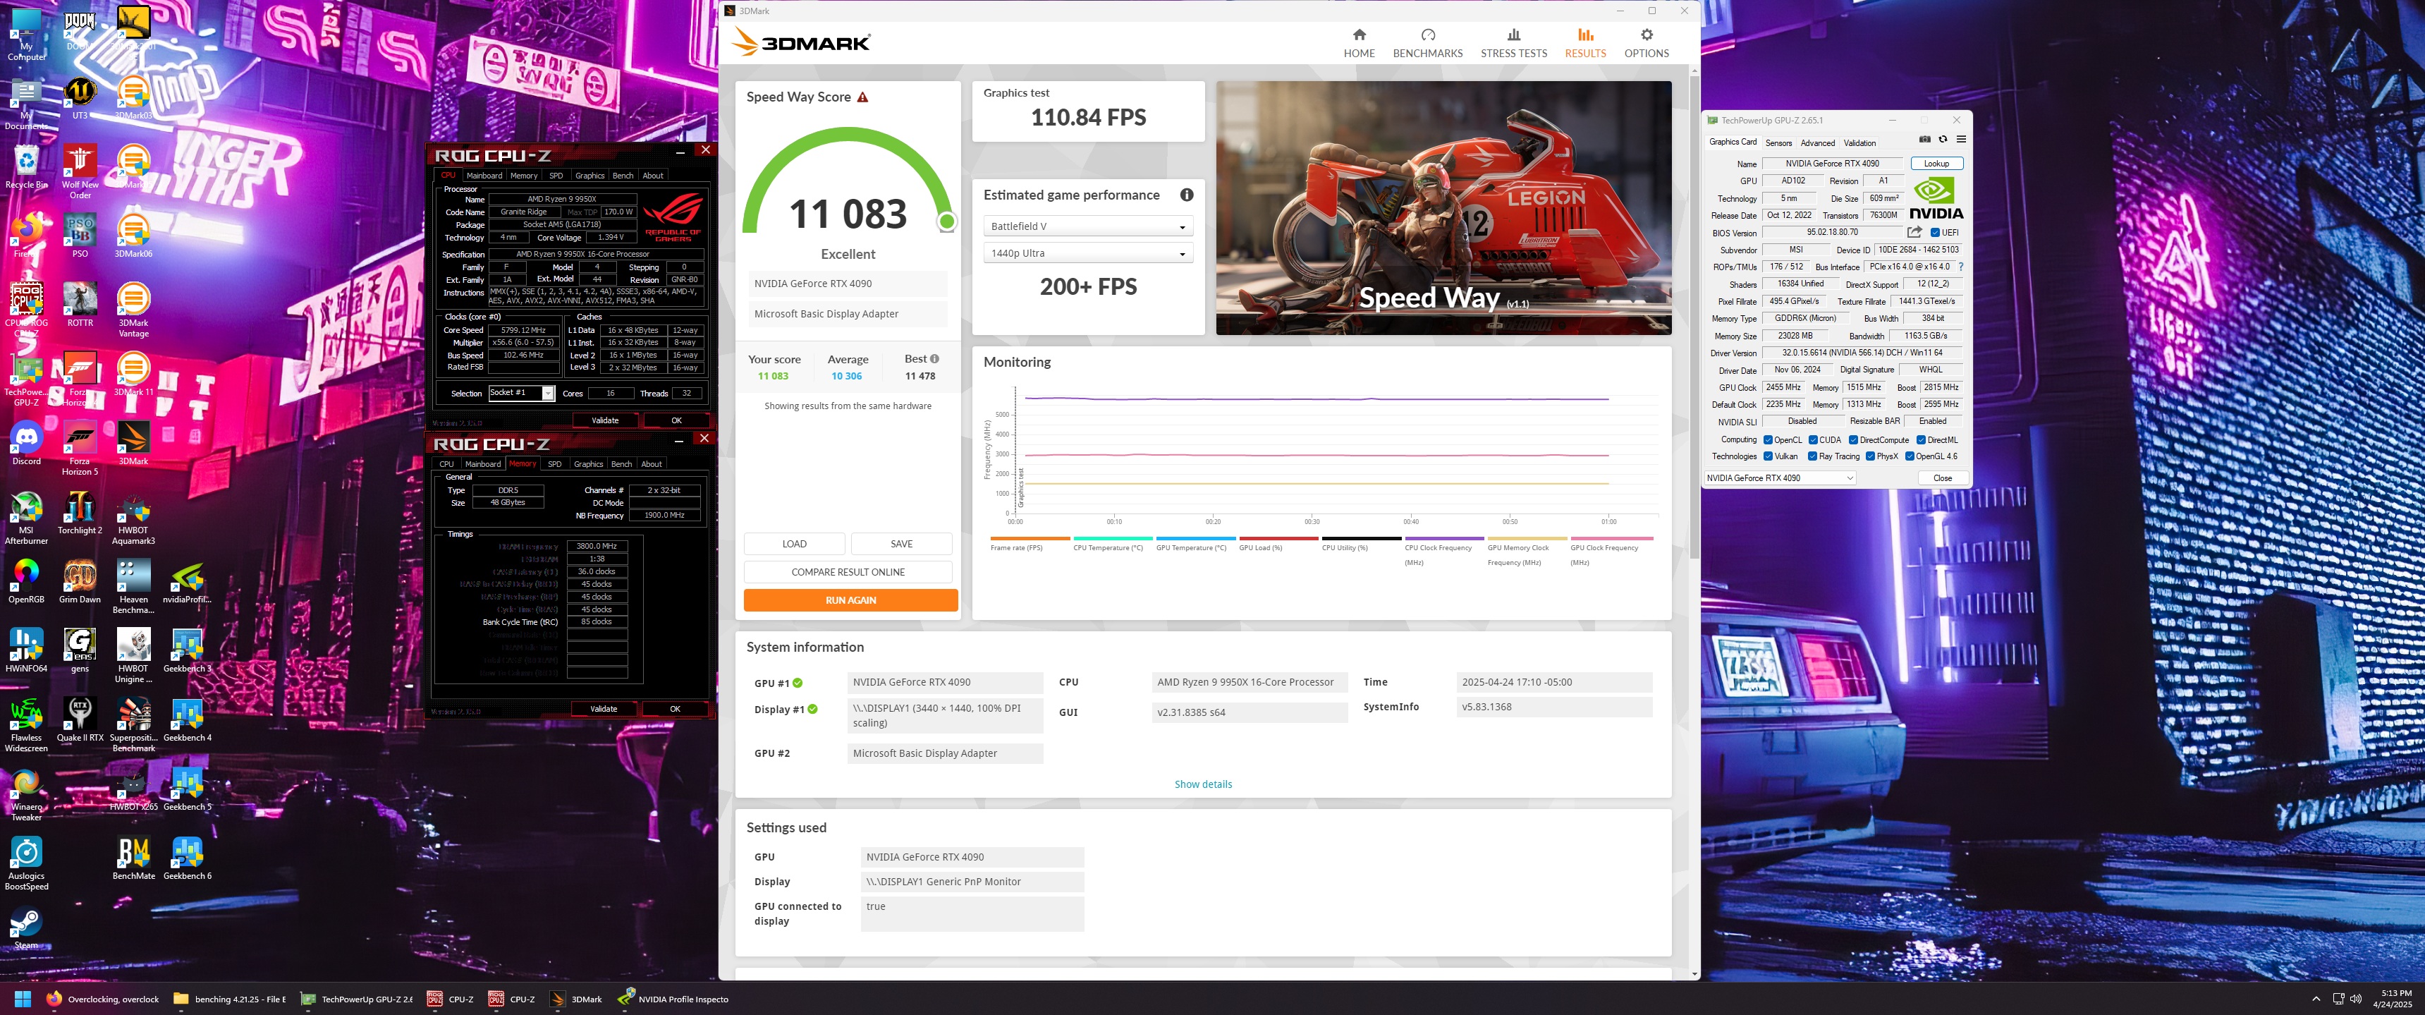
Task: Open the Mainboard tab in the upper CPU-Z window
Action: tap(484, 175)
